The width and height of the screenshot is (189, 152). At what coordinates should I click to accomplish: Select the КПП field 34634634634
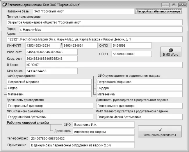(x=80, y=45)
